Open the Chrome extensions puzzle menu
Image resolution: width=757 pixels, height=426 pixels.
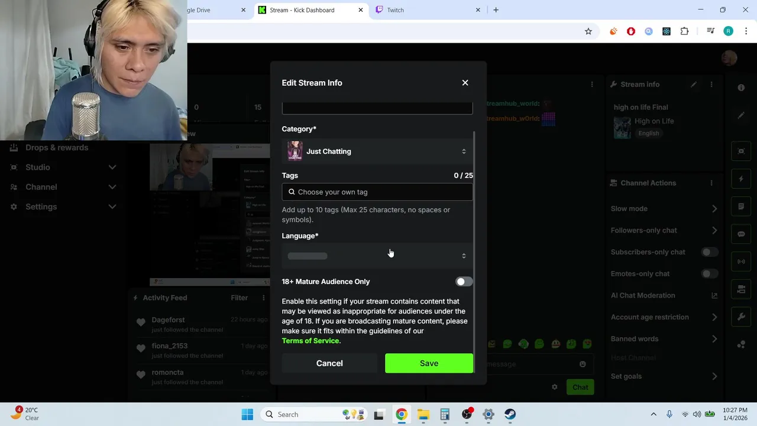tap(684, 31)
